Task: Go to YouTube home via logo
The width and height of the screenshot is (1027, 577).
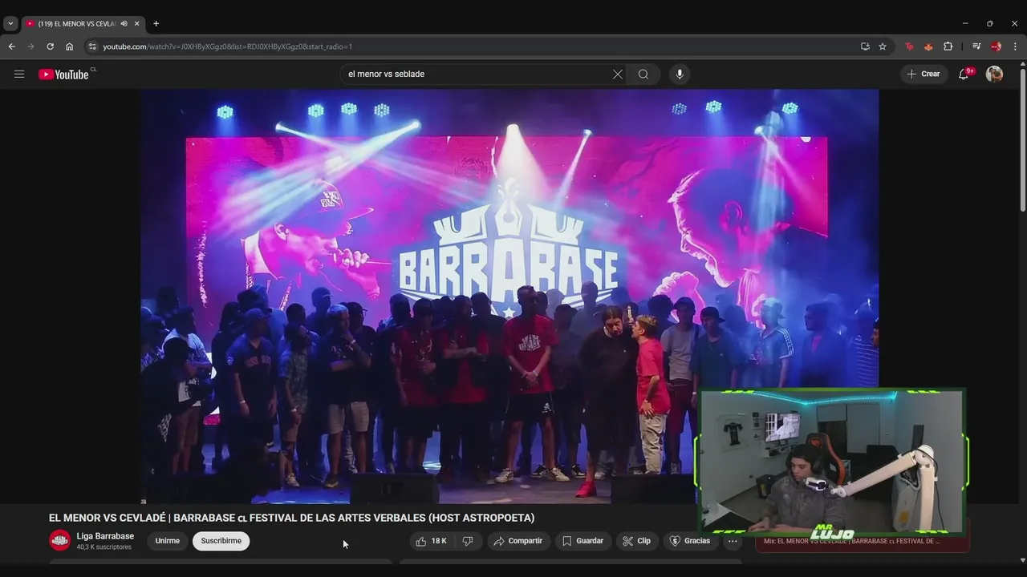Action: (63, 74)
